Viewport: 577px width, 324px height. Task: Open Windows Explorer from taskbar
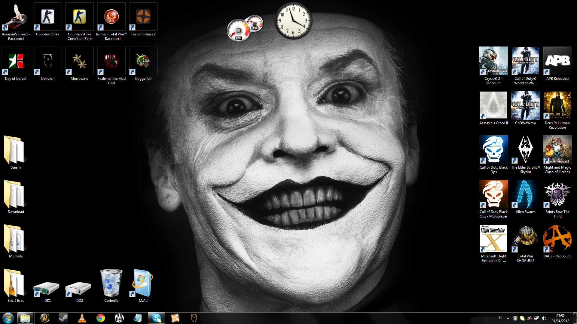[25, 318]
